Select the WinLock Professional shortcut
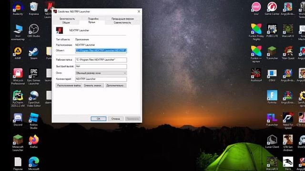This screenshot has width=305, height=171. pyautogui.click(x=18, y=76)
